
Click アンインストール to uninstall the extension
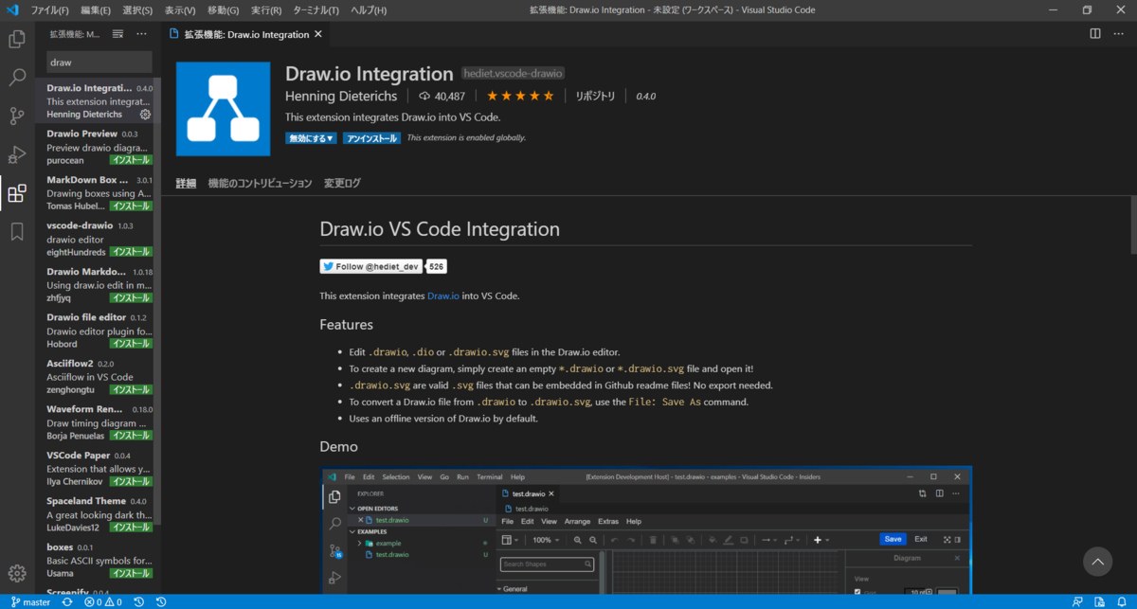click(370, 137)
